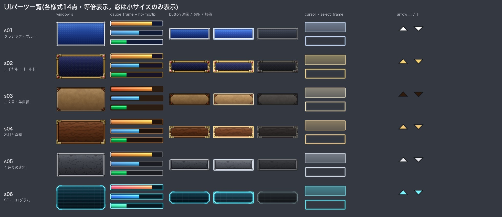Click the "ロイヤル・ゴールド" label
Image resolution: width=502 pixels, height=217 pixels.
pos(20,69)
